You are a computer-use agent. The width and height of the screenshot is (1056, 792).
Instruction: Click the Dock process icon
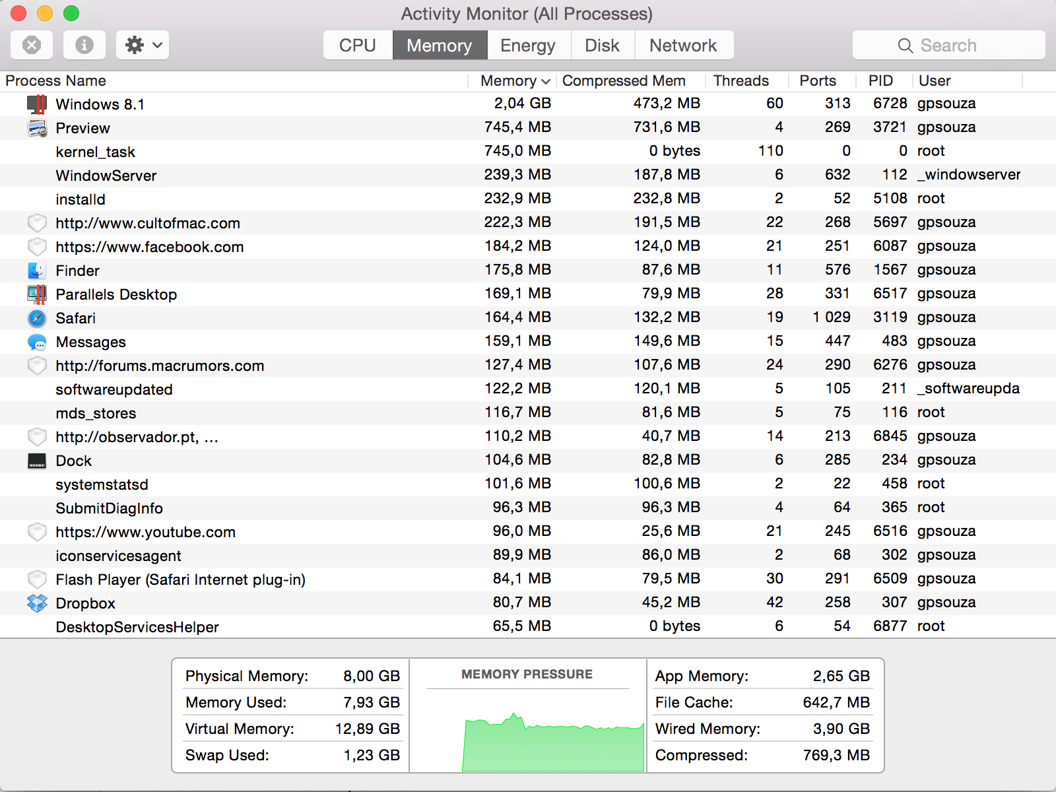coord(37,461)
